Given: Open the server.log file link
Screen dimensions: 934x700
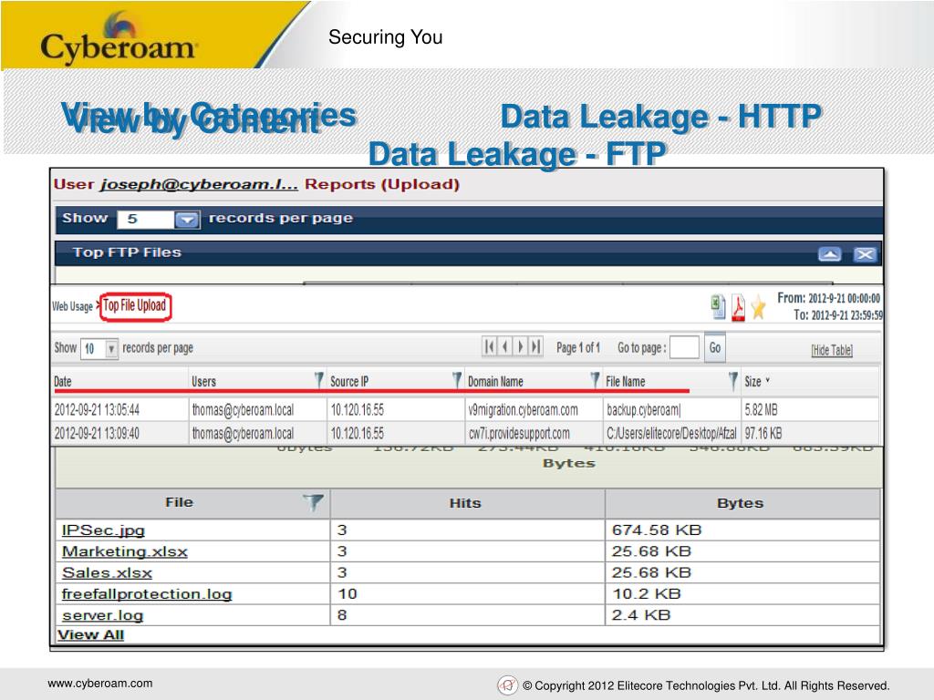Looking at the screenshot, I should tap(102, 615).
